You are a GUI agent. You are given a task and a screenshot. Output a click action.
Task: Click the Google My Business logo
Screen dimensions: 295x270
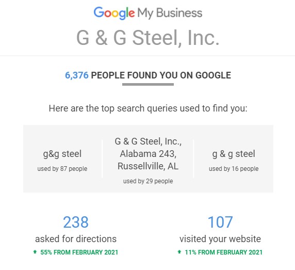[148, 13]
